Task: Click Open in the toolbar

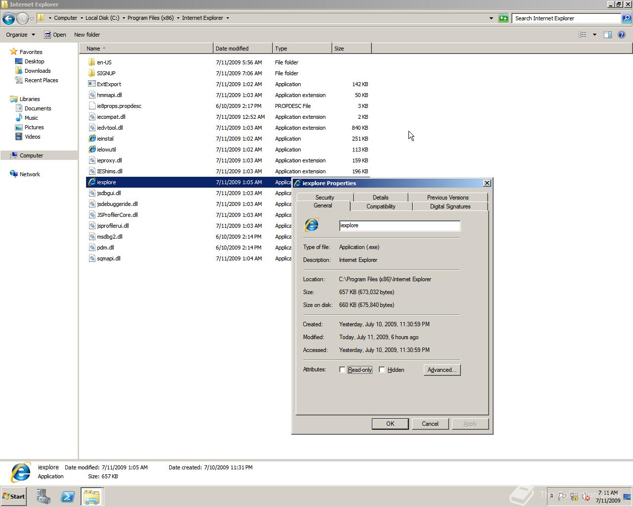Action: pos(55,35)
